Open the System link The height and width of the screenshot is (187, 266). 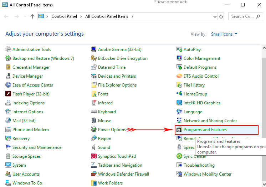(x=19, y=165)
